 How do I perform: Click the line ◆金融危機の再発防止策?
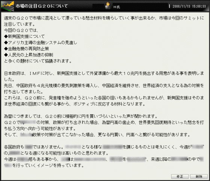[x=26, y=49]
